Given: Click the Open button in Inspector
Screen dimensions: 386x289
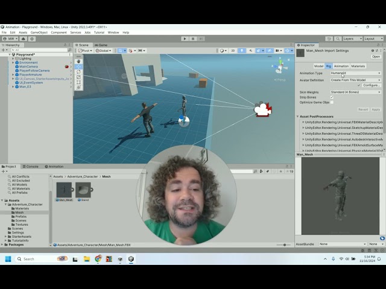Looking at the screenshot, I should click(x=376, y=57).
